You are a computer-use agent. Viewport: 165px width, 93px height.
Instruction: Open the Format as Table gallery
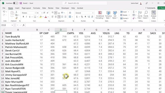click(x=108, y=15)
